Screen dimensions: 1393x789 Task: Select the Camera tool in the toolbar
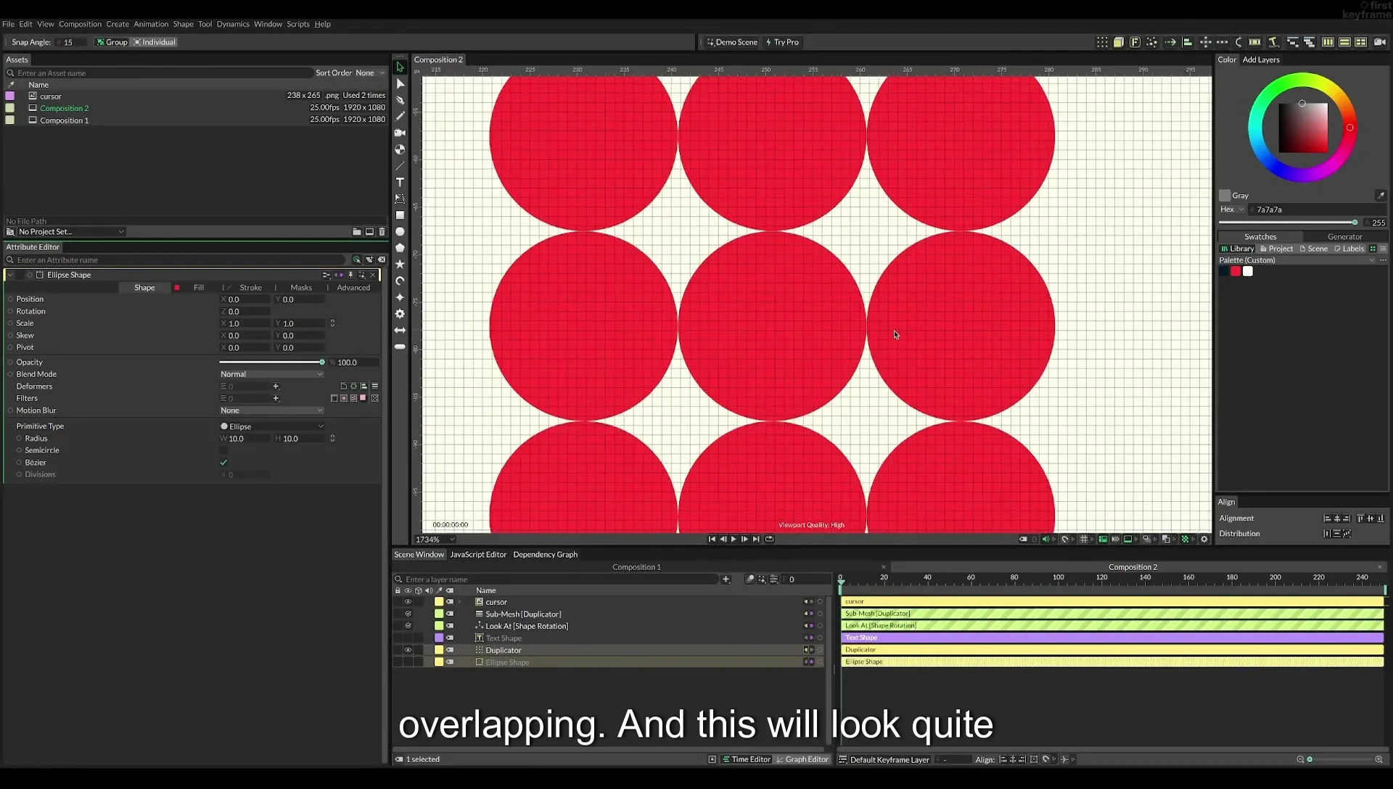[400, 133]
